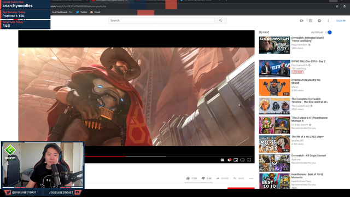Click the 'OVERWATCH MAKES NO SENSE' title
This screenshot has height=197, width=350.
coord(306,82)
